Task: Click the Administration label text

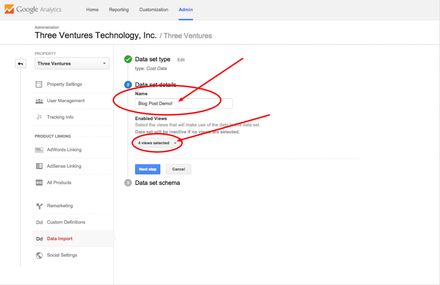Action: [x=47, y=27]
